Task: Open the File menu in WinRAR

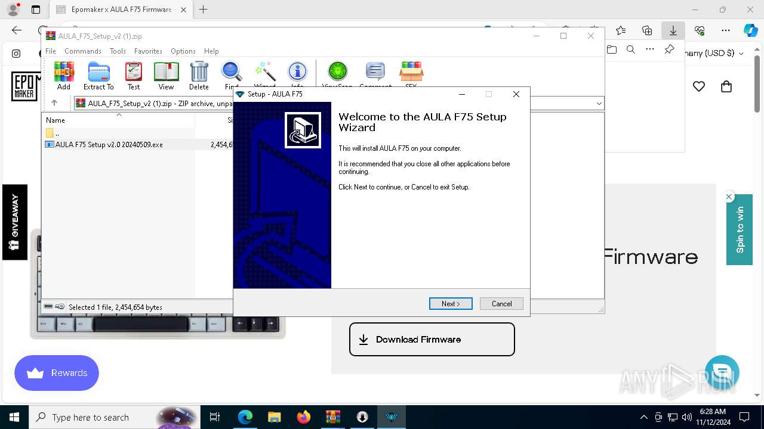Action: point(51,51)
